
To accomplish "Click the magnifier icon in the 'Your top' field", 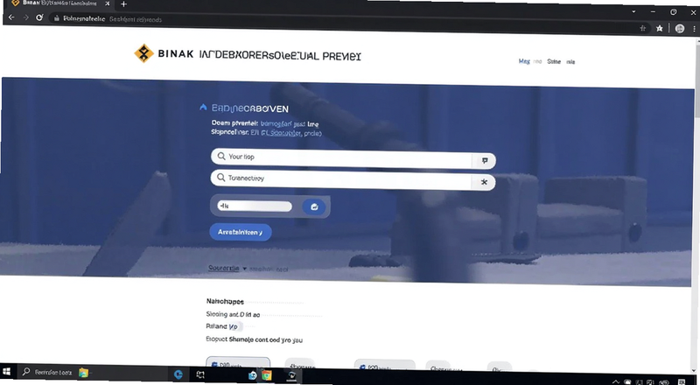I will click(221, 156).
